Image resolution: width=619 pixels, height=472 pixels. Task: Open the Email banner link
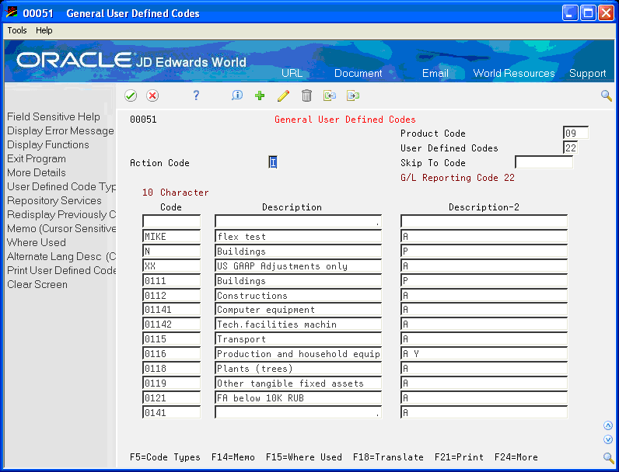click(435, 73)
